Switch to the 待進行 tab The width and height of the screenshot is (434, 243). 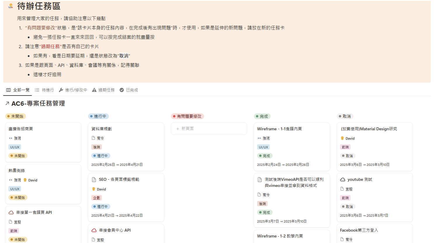(x=44, y=90)
